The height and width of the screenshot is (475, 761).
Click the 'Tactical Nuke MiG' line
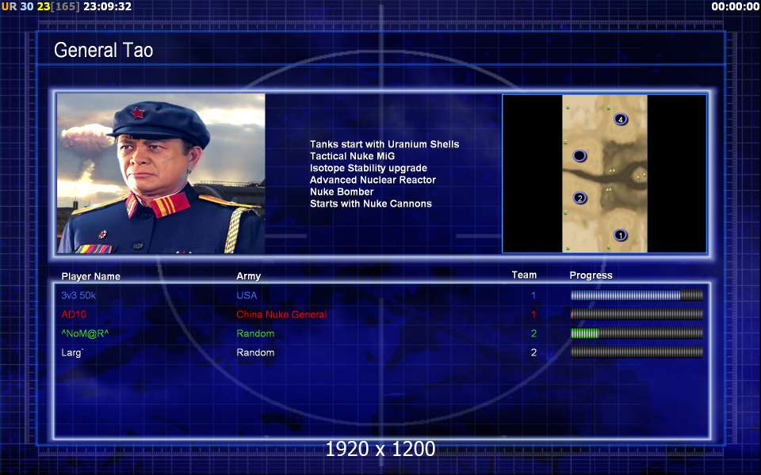point(352,156)
